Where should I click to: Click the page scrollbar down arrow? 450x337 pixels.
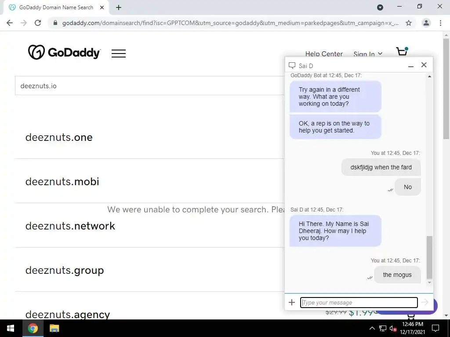tap(446, 316)
